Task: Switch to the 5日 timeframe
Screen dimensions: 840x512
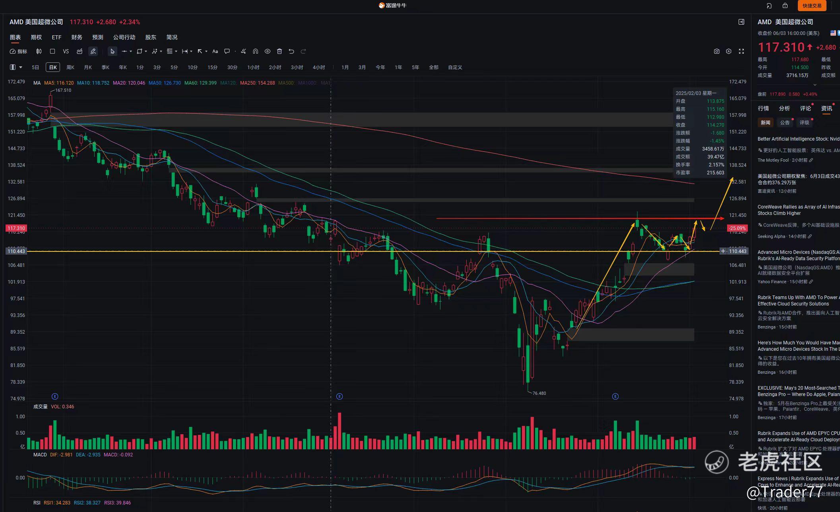Action: pyautogui.click(x=35, y=68)
